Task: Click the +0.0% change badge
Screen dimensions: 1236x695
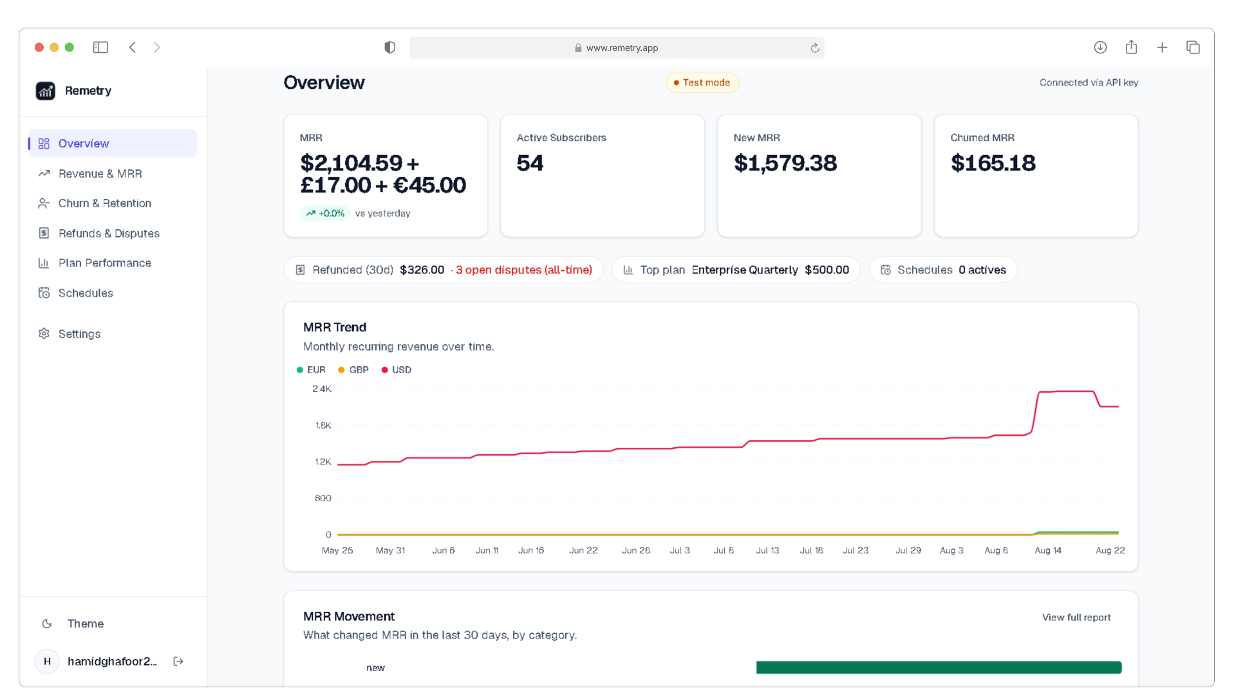Action: coord(325,213)
